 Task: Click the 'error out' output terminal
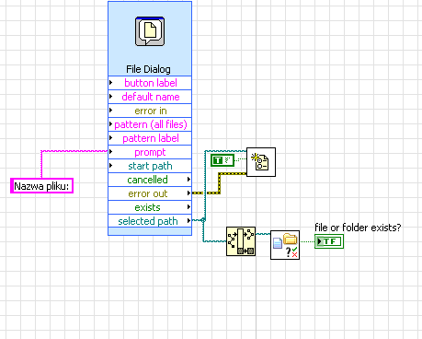pos(150,193)
